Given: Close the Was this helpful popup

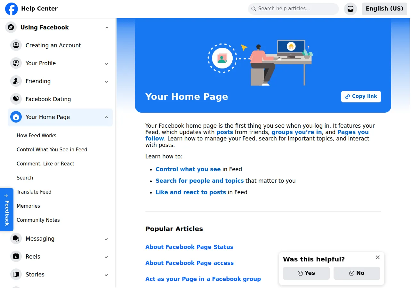Looking at the screenshot, I should tap(378, 257).
